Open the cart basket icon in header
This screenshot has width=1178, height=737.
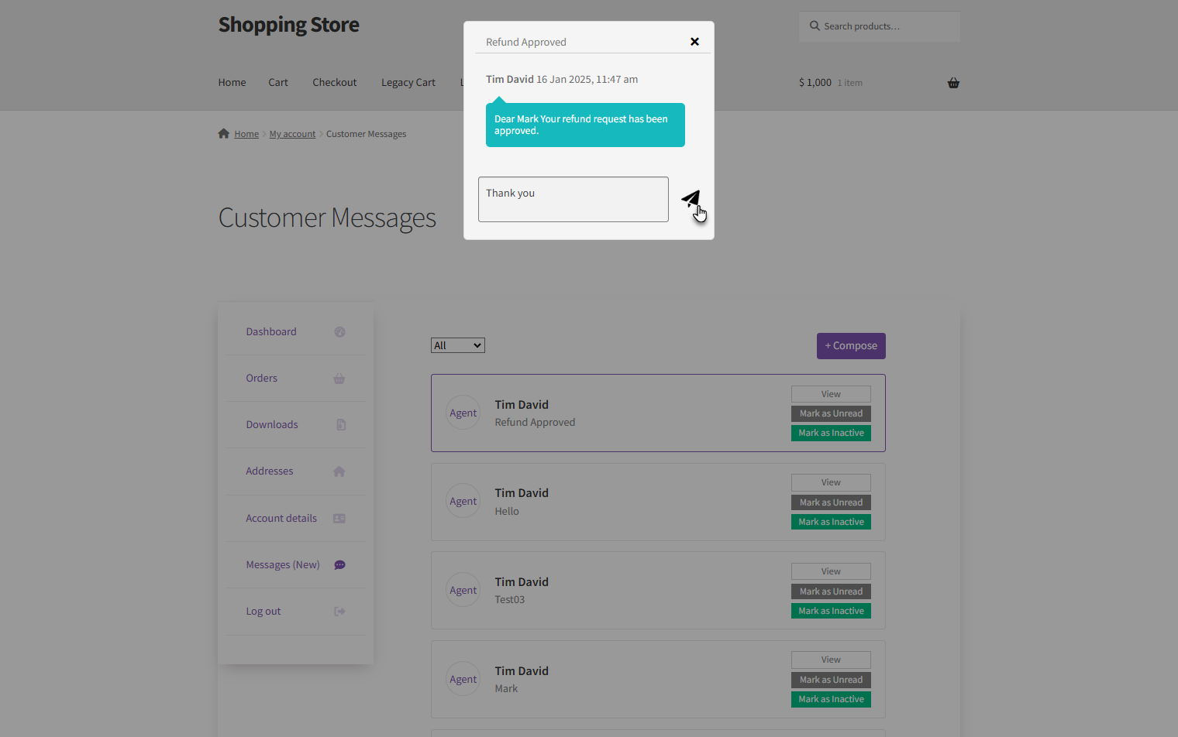953,83
